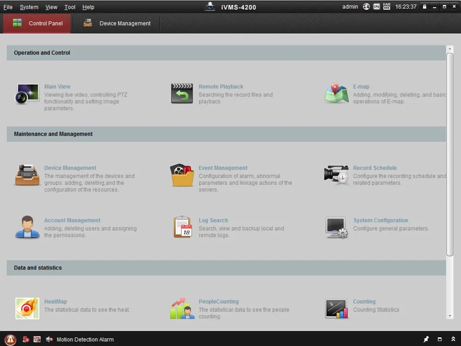This screenshot has height=346, width=461.
Task: Click the Motion Detection Alarm status text
Action: [85, 340]
